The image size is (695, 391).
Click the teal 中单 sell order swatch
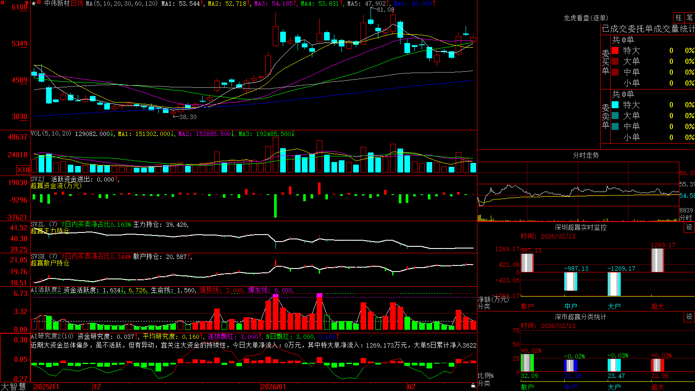coord(615,126)
